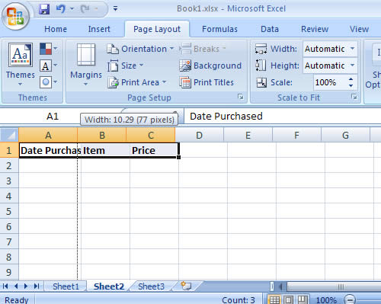Save the workbook with floppy icon
Viewport: 381px width, 304px height.
tap(44, 9)
